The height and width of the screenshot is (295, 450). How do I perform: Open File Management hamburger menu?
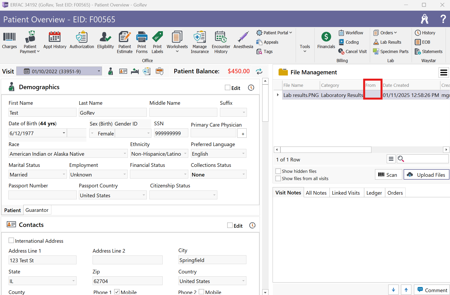[444, 73]
